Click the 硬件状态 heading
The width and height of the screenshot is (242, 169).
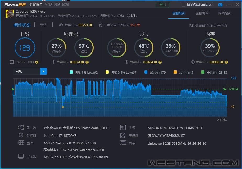pyautogui.click(x=22, y=25)
